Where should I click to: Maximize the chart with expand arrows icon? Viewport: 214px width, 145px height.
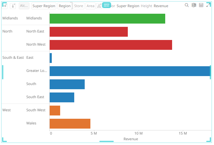point(208,5)
